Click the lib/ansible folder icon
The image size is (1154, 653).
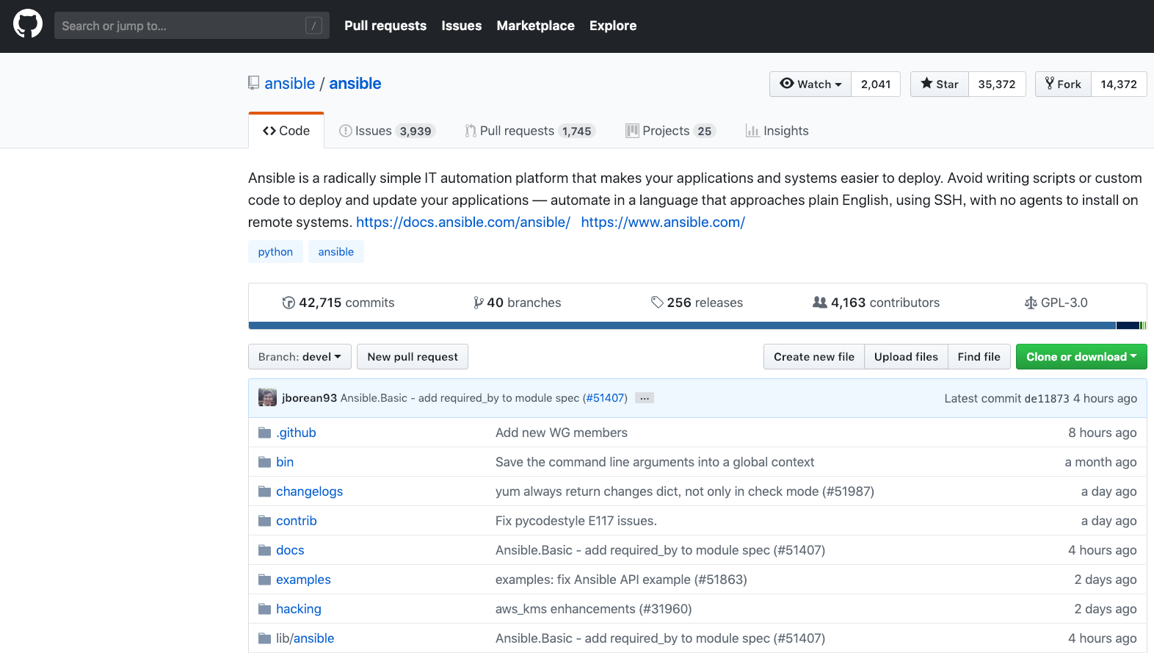(x=265, y=638)
